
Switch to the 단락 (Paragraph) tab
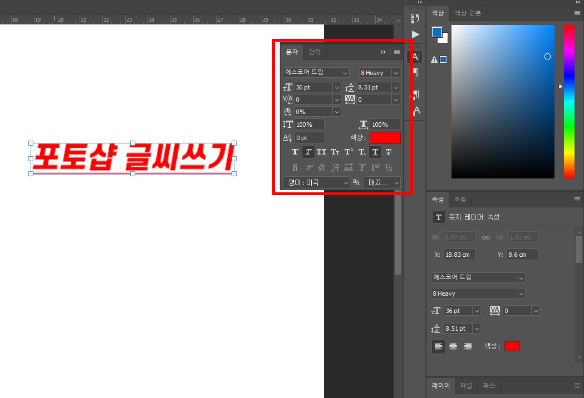click(315, 52)
